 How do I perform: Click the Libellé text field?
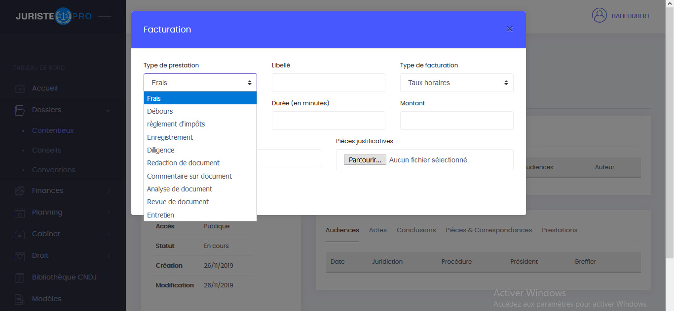(x=328, y=83)
